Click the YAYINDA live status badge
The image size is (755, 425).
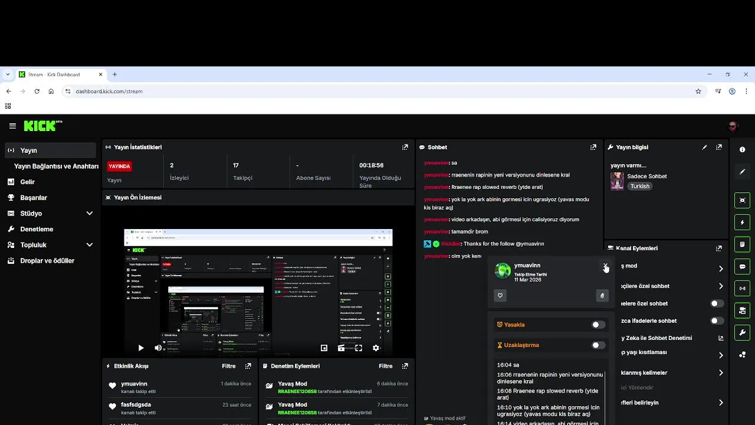click(119, 166)
